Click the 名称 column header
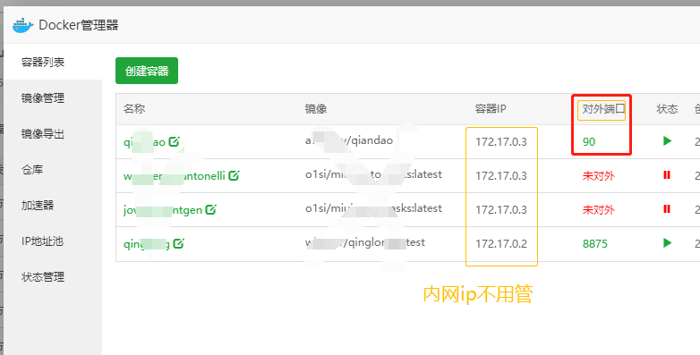 [134, 109]
